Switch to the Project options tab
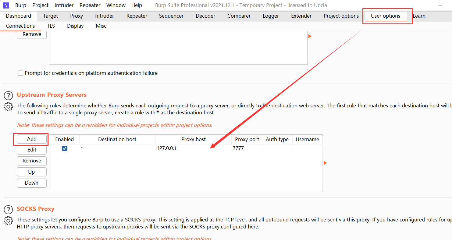Image resolution: width=452 pixels, height=240 pixels. [x=341, y=16]
